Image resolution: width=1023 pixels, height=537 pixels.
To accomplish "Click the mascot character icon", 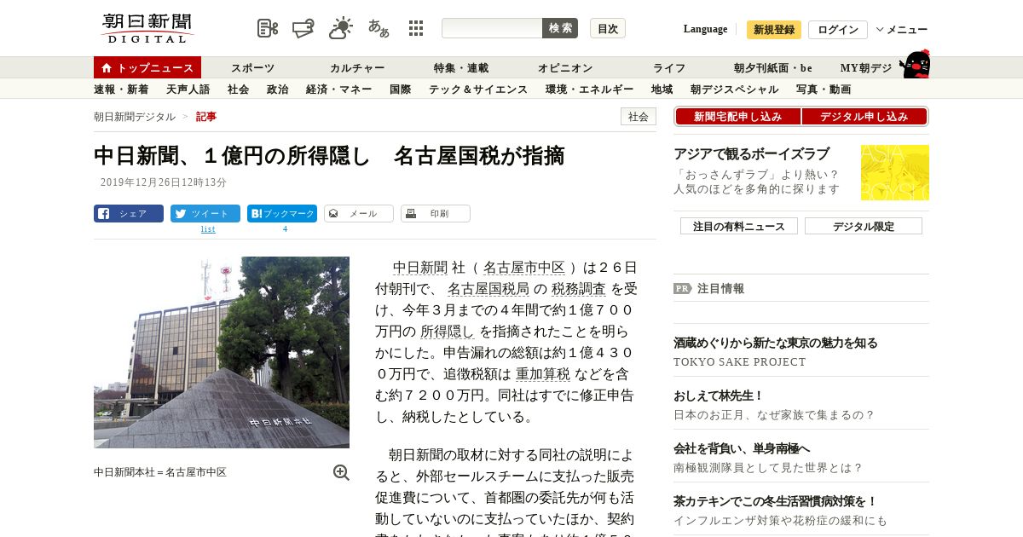I will [x=915, y=64].
